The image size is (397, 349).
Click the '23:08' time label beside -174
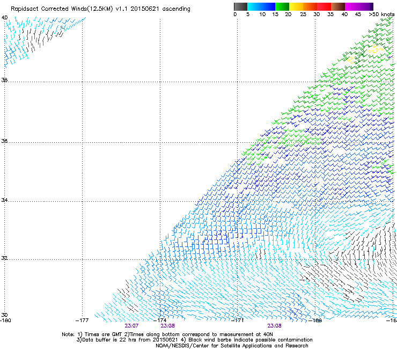coord(167,326)
